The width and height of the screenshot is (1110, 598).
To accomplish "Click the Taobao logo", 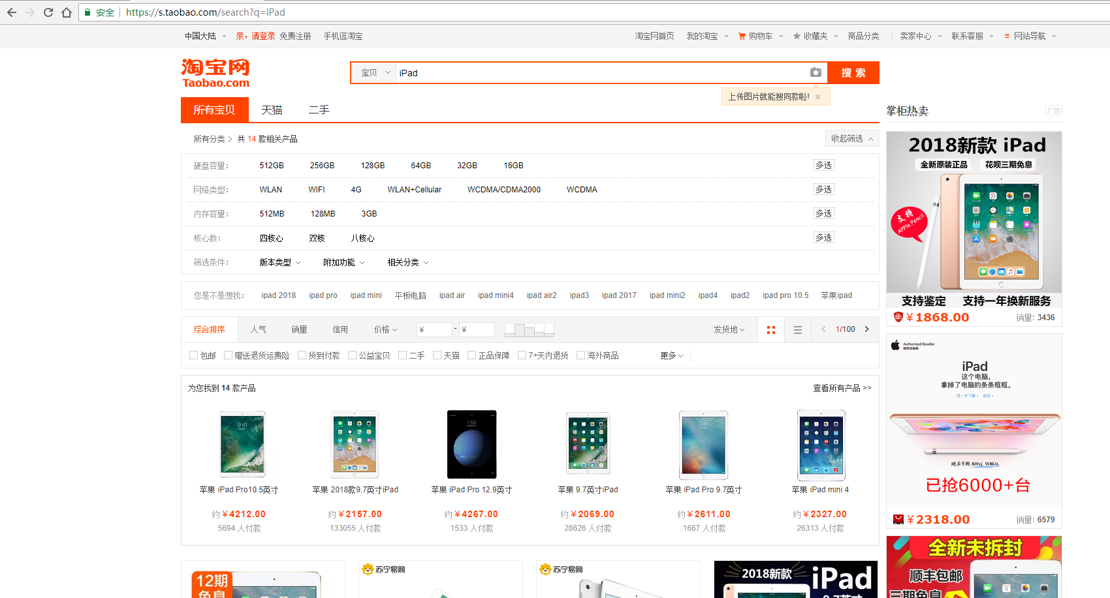I will (x=215, y=73).
